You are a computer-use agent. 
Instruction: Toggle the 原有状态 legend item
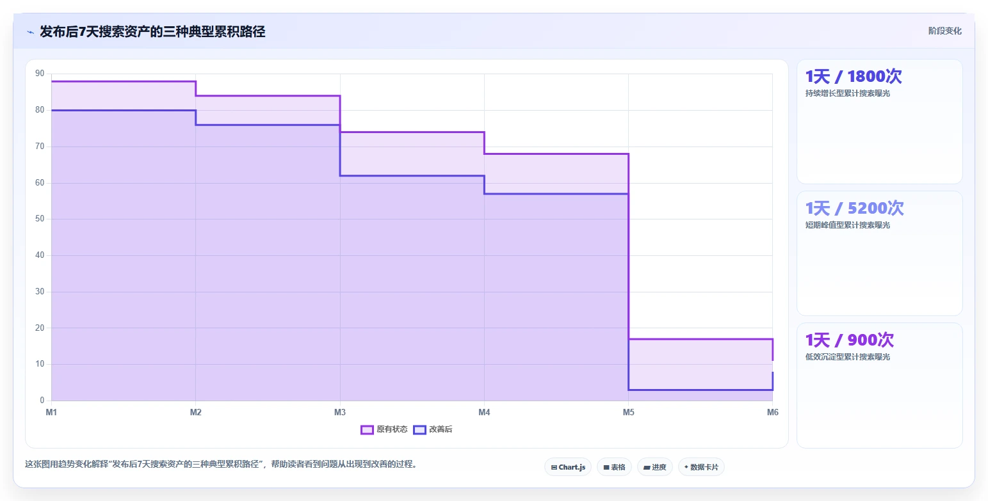click(384, 429)
